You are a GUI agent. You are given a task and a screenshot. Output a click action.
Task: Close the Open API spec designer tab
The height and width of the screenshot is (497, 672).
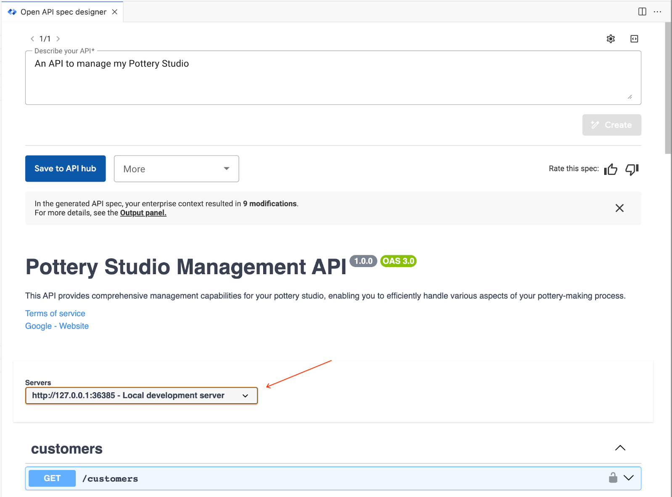pos(114,12)
